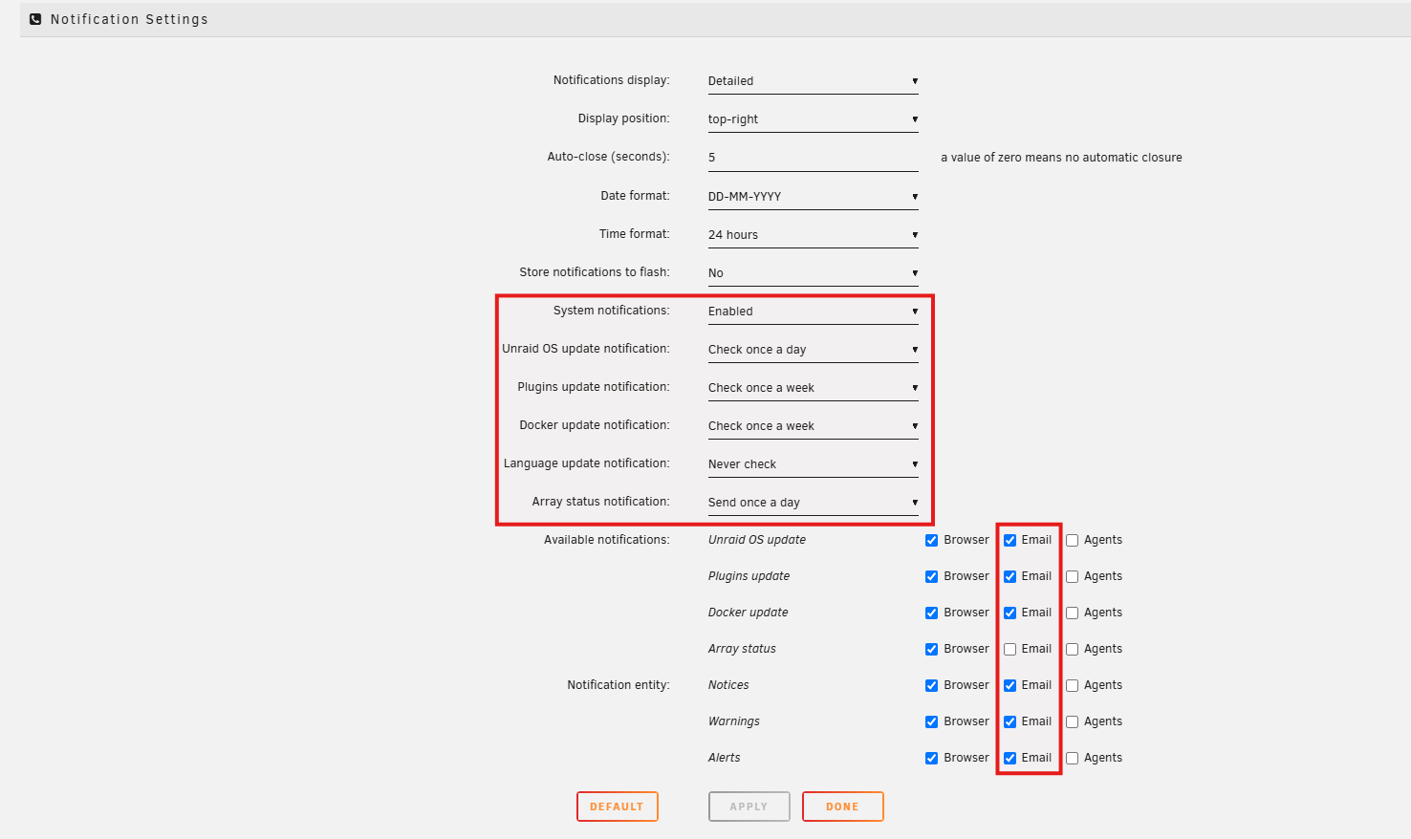Click the DEFAULT button
Viewport: 1411px width, 839px height.
617,807
